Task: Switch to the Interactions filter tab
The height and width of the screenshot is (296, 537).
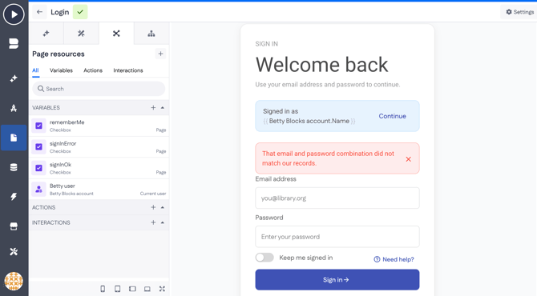Action: pos(128,70)
